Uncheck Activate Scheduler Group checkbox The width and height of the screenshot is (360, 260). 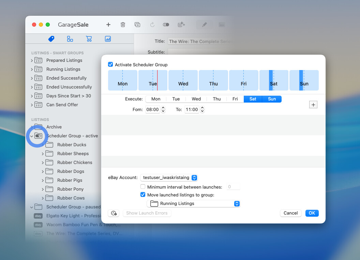coord(110,65)
